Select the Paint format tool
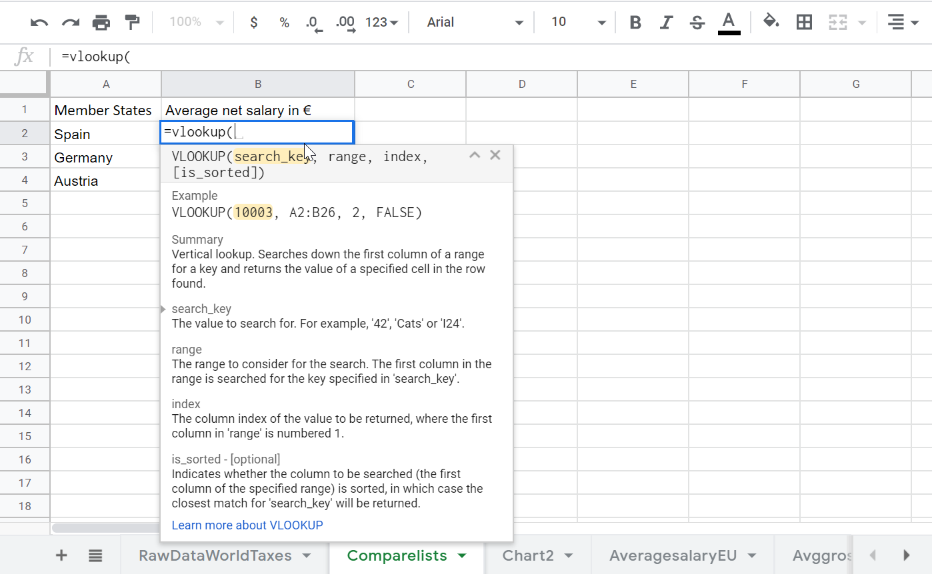932x574 pixels. [x=132, y=21]
